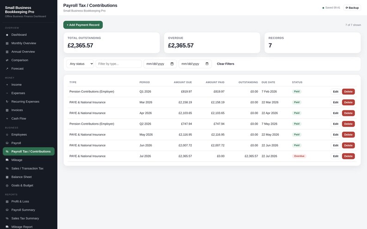Edit the May 2026 PAYE record
Image resolution: width=367 pixels, height=229 pixels.
(x=336, y=135)
